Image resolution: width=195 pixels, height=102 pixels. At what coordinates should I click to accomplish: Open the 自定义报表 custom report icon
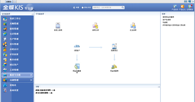point(58,25)
